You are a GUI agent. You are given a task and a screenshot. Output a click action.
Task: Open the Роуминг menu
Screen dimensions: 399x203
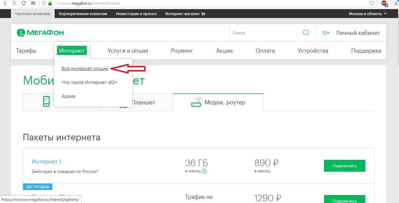182,51
